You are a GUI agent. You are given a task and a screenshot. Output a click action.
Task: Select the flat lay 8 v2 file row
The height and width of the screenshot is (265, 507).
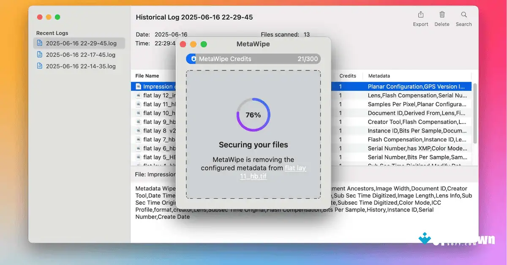click(x=156, y=130)
